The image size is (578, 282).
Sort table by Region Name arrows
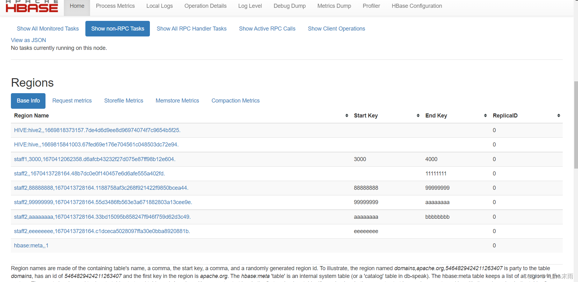(347, 116)
